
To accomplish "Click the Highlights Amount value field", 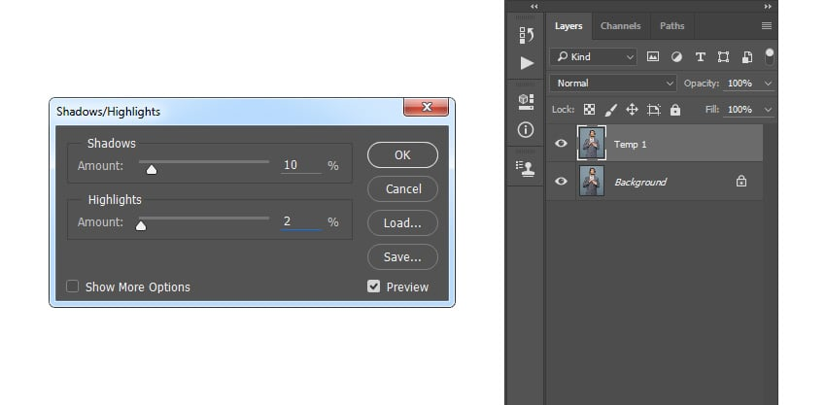I will pos(301,221).
